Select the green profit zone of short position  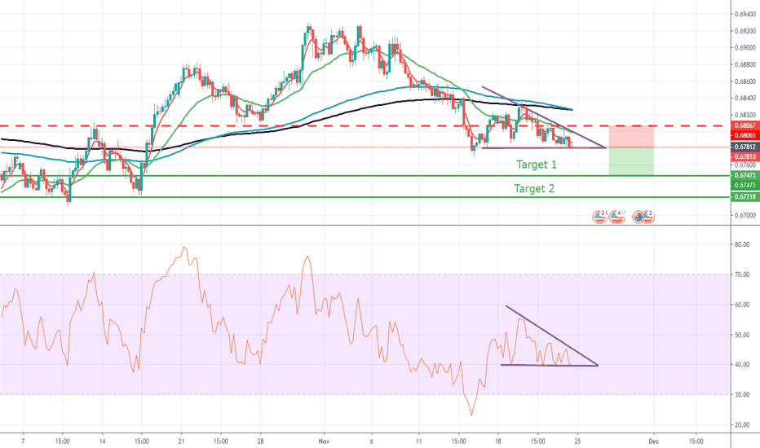(631, 161)
